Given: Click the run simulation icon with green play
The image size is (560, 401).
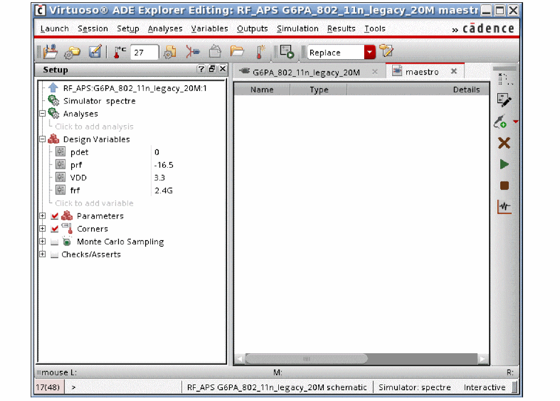Looking at the screenshot, I should [287, 52].
